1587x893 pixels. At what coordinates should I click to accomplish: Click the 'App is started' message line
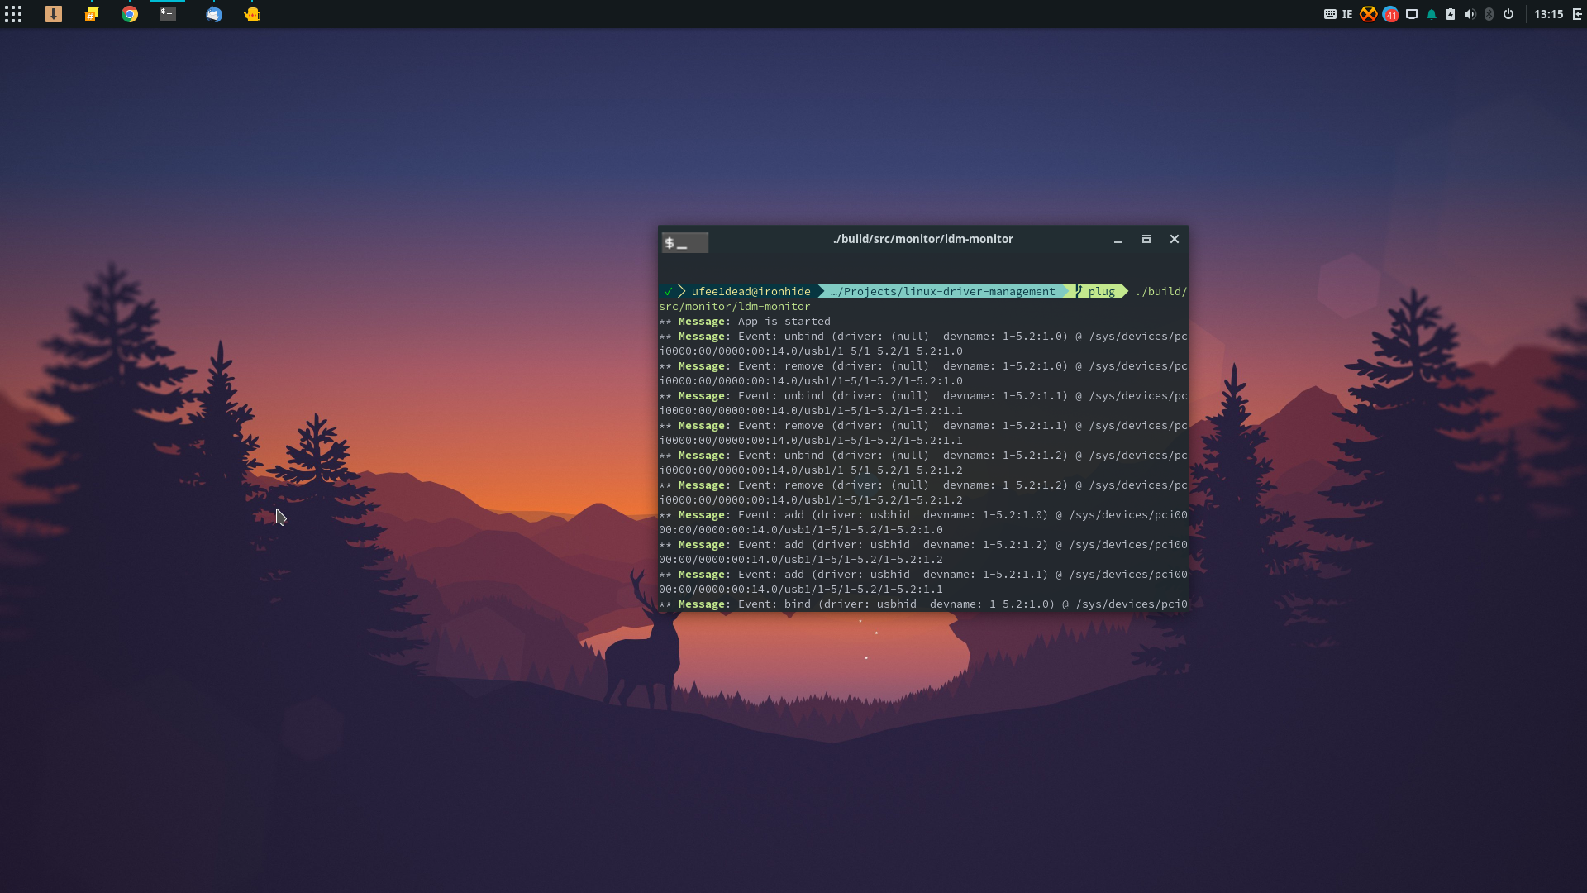coord(745,321)
